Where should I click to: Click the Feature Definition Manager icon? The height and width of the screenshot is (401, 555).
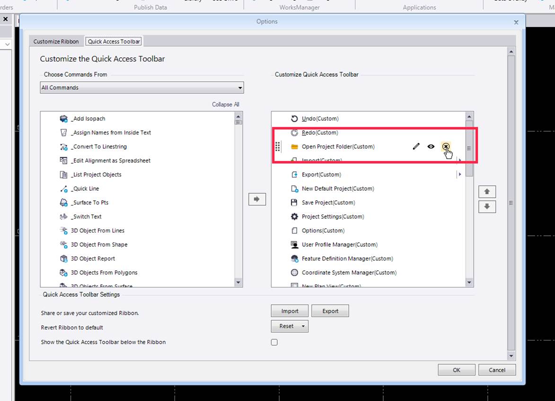coord(294,258)
